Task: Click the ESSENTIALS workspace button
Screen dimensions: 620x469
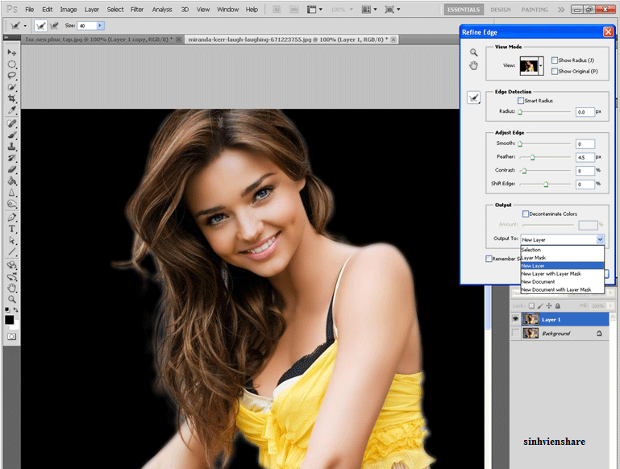Action: pos(464,10)
